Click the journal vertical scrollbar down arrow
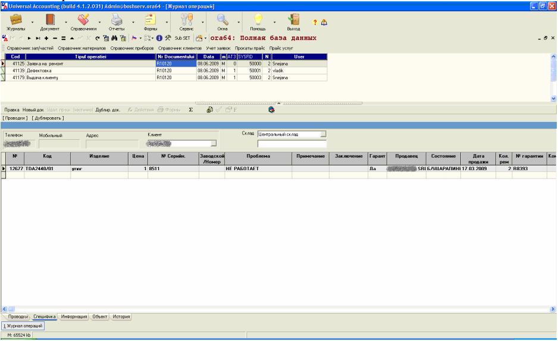This screenshot has height=341, width=558. [553, 99]
